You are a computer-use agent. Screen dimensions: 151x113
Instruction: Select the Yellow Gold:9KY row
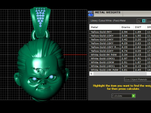pos(120,32)
